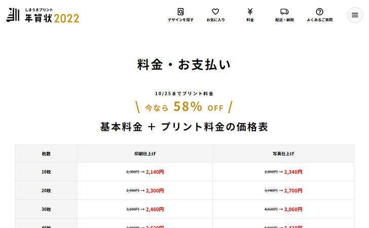Viewport: 369px width, 228px height.
Task: Click the 3,060円 photo finish price
Action: coord(293,209)
